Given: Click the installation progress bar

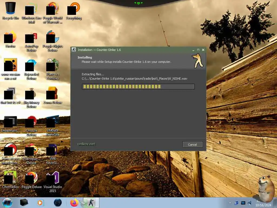Looking at the screenshot, I should 138,86.
